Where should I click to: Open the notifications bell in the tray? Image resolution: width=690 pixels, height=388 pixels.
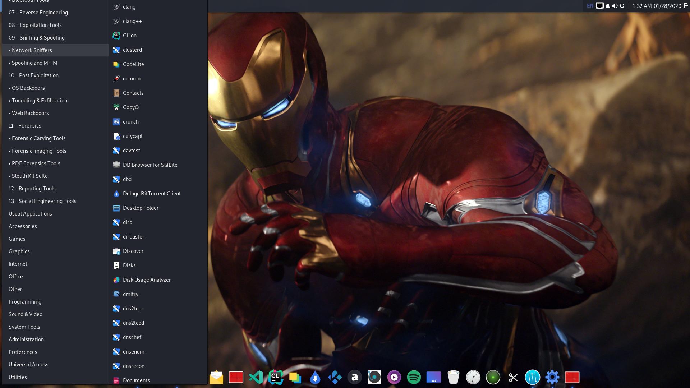(608, 6)
